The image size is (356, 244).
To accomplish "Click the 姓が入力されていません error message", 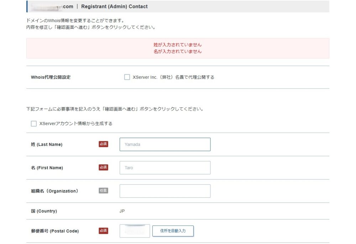I will pos(178,45).
